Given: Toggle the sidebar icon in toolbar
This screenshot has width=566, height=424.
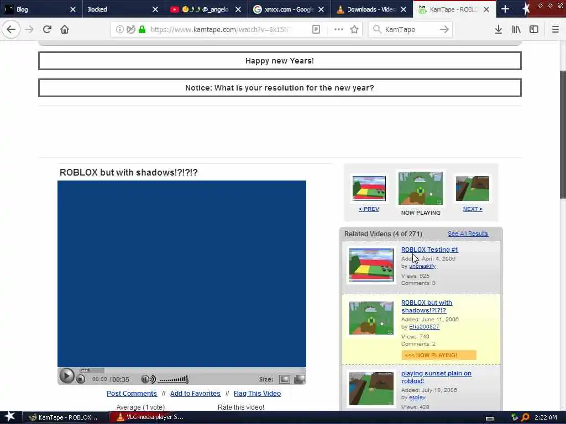Looking at the screenshot, I should pos(534,29).
